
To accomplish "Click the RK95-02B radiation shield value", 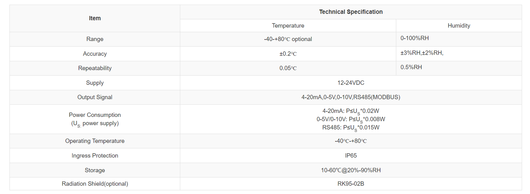I will click(x=351, y=184).
